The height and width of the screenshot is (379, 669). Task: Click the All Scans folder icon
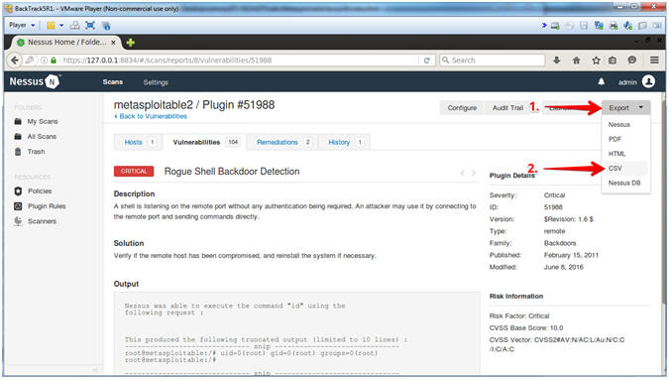coord(18,136)
